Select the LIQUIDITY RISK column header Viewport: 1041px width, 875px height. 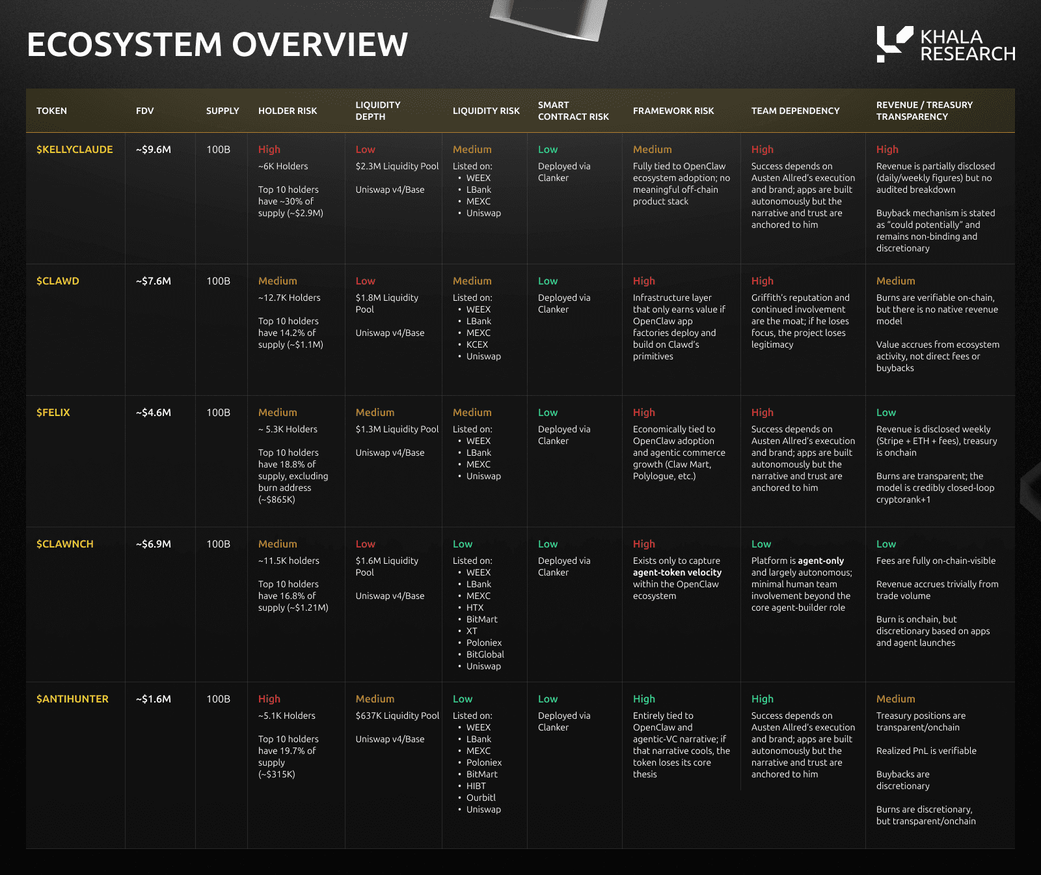coord(486,111)
